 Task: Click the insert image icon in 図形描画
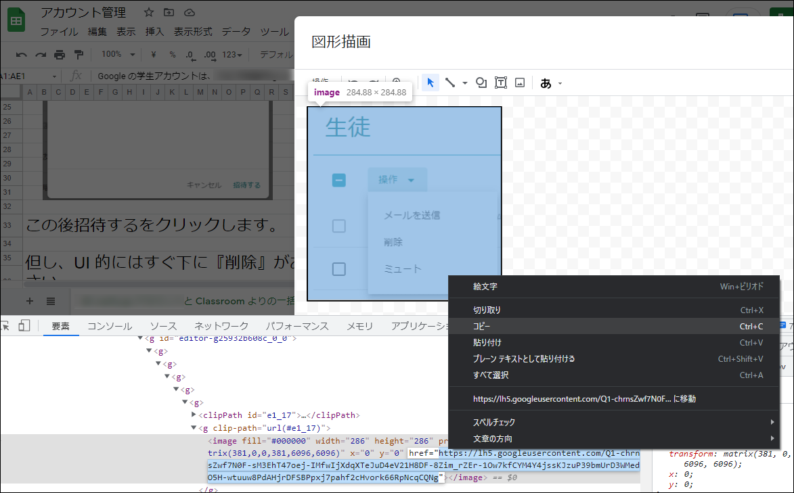tap(519, 83)
